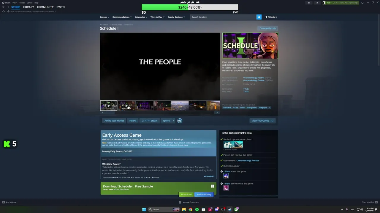Open the RWTO profile tab
The image size is (380, 213).
(x=61, y=7)
